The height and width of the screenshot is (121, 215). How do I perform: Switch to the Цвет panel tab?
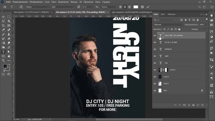tap(163, 14)
